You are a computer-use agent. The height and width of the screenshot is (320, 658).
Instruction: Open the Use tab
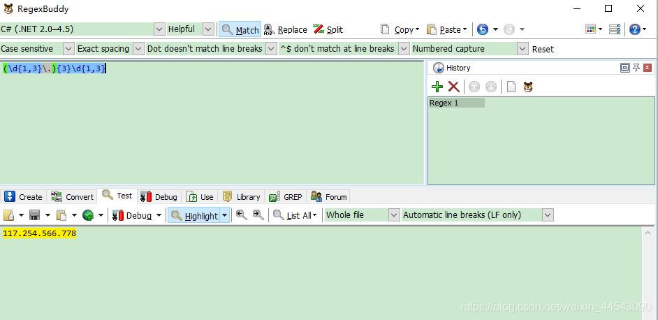click(x=200, y=196)
